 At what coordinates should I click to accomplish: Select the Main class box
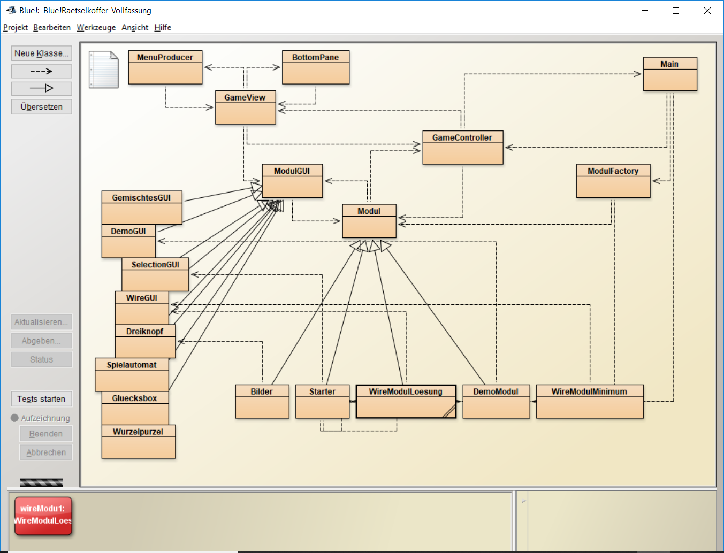pos(669,74)
